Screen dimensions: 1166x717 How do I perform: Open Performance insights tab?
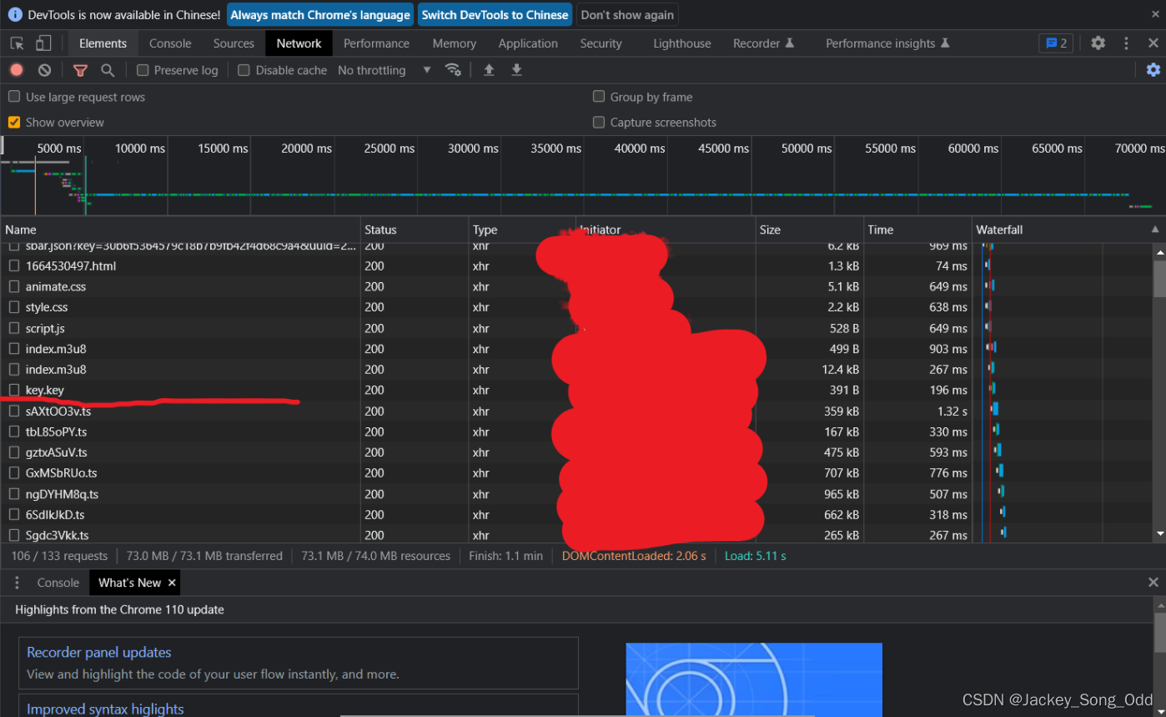pos(887,43)
